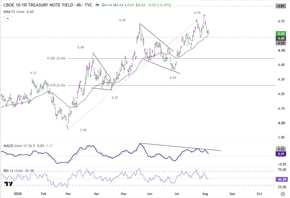Click the Mar label on time axis

(68, 194)
